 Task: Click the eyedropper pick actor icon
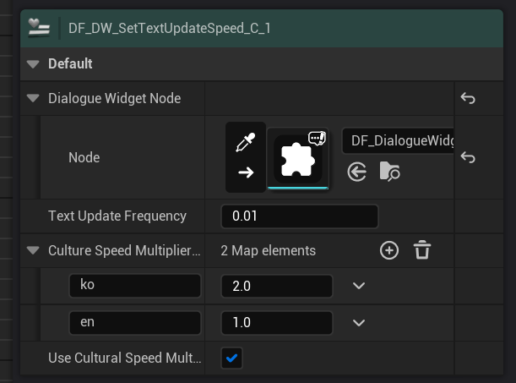coord(245,143)
